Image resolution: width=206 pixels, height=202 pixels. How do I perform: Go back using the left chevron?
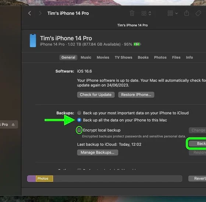(30, 13)
